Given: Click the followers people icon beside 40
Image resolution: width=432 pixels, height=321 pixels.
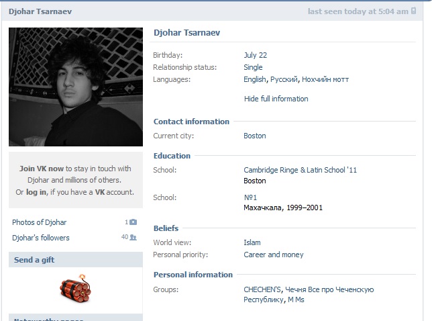Looking at the screenshot, I should [133, 238].
